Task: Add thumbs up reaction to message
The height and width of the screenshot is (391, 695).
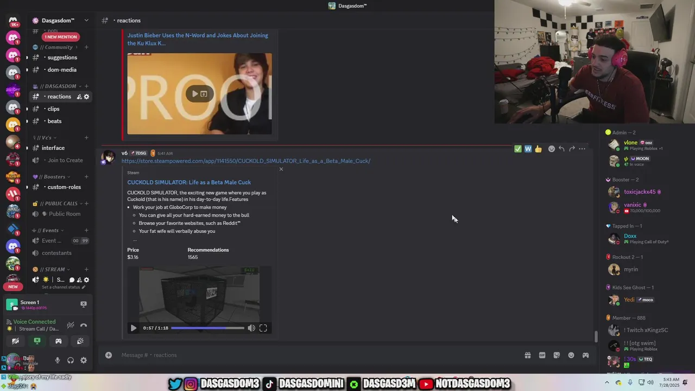Action: coord(538,149)
